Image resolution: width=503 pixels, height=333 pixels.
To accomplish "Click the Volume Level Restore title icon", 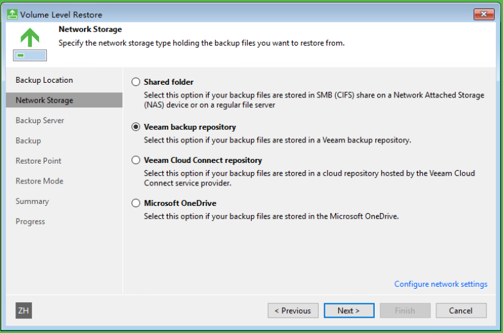I will [x=12, y=14].
